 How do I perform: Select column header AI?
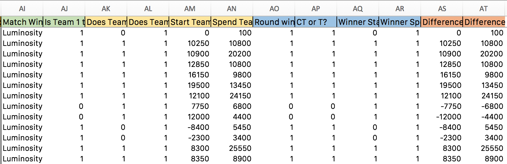click(22, 9)
